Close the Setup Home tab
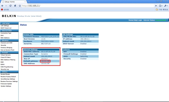The height and width of the screenshot is (102, 169). point(25,2)
